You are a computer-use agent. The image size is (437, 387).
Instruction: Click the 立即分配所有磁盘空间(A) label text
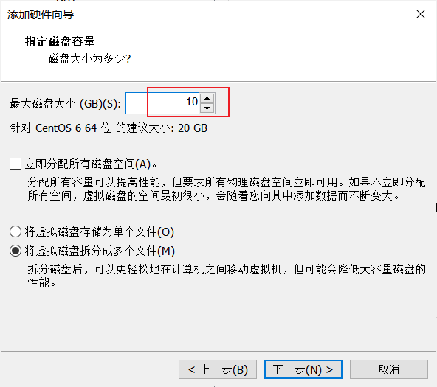click(91, 164)
